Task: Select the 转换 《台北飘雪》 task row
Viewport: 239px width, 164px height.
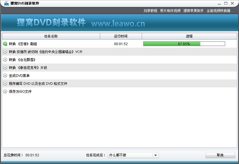Action: tap(119, 60)
